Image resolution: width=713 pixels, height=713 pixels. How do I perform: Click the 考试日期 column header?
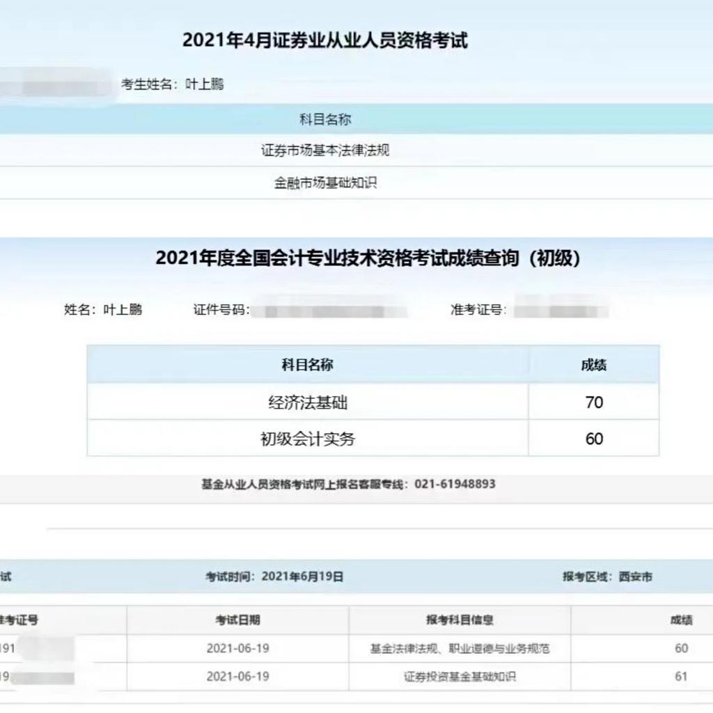(237, 620)
